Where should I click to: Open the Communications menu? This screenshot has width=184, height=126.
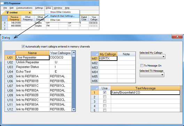tap(24, 8)
